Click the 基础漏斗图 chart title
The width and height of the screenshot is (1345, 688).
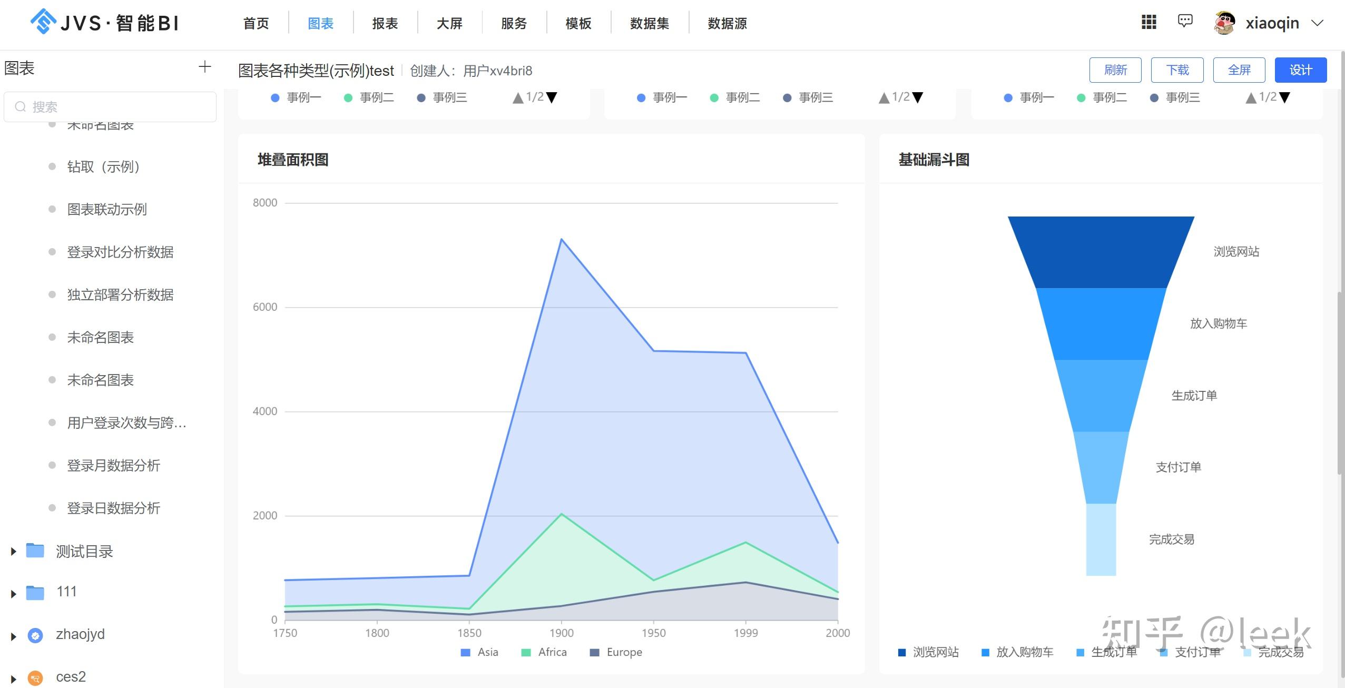click(934, 160)
